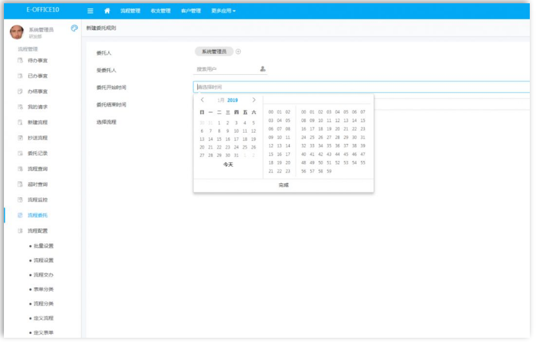Pick date 9 in the January calendar
The width and height of the screenshot is (539, 345).
coord(227,131)
